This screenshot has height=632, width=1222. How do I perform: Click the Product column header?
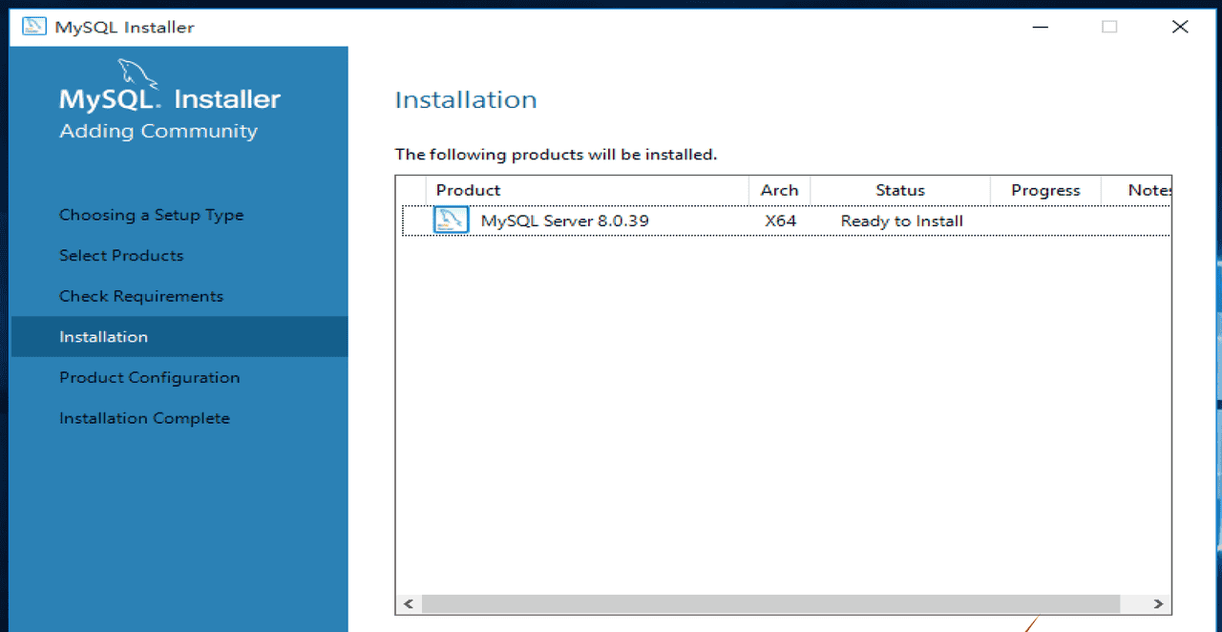[468, 190]
